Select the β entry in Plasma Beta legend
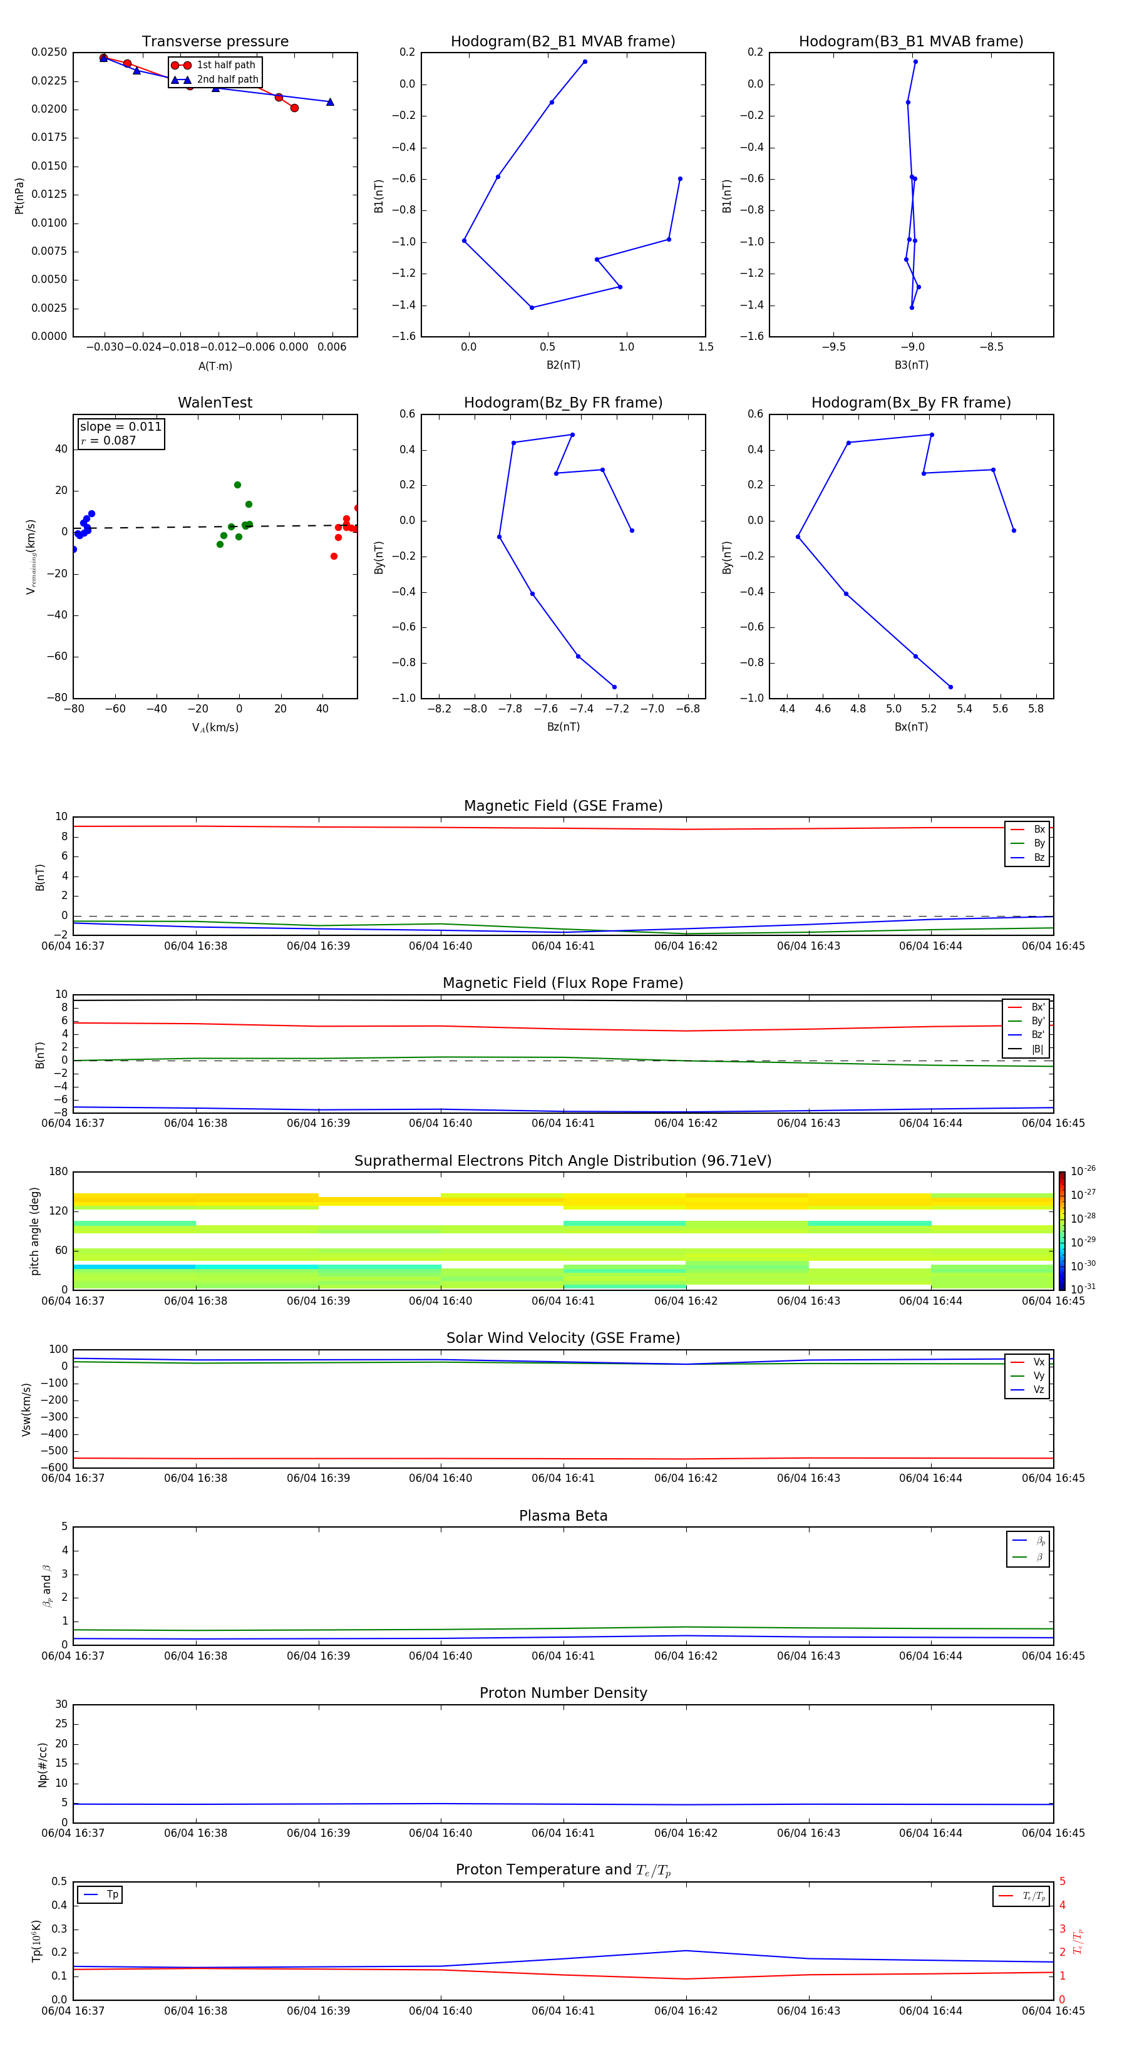 1028,1557
